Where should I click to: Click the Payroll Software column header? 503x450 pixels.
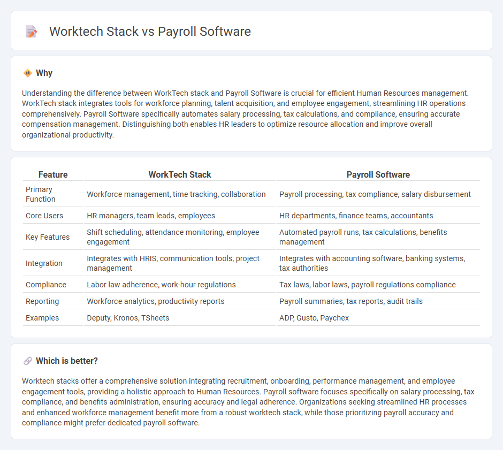pos(378,175)
